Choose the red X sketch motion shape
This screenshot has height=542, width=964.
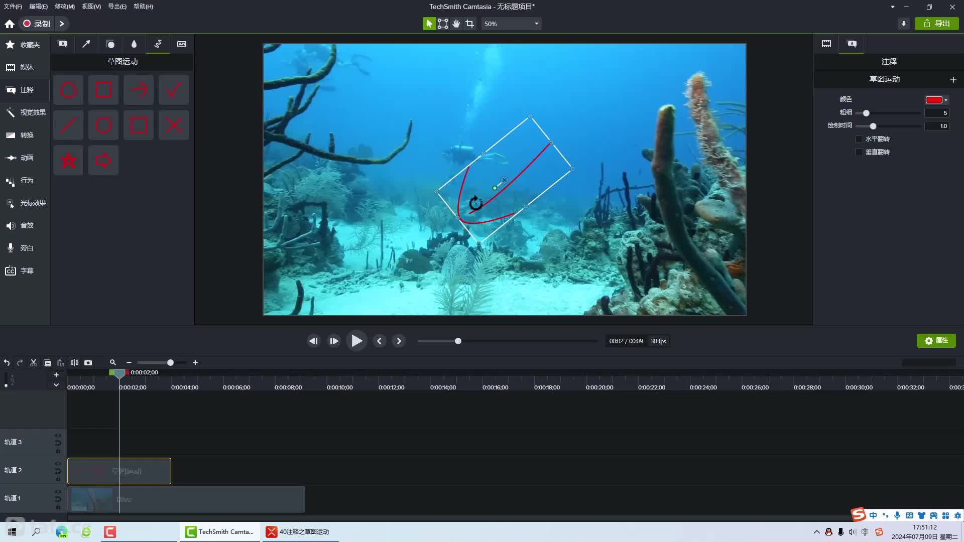coord(174,125)
